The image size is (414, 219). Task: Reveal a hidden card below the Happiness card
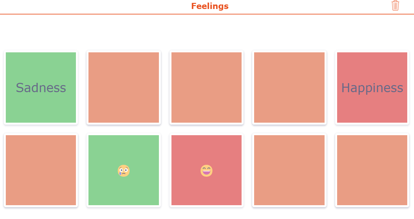click(372, 170)
